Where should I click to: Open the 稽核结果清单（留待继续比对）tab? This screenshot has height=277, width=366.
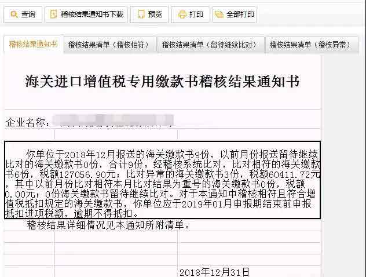pos(210,45)
